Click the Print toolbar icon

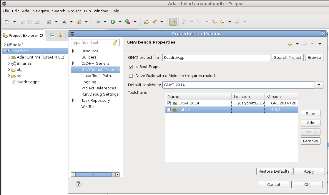click(37, 22)
